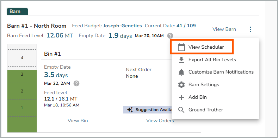Click the bell icon for barn notifications
The image size is (278, 138).
point(181,72)
